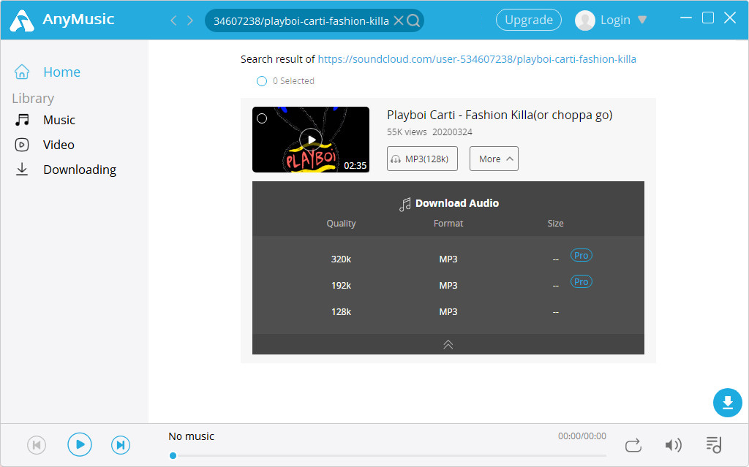Click the No music label
This screenshot has height=467, width=749.
(x=191, y=436)
